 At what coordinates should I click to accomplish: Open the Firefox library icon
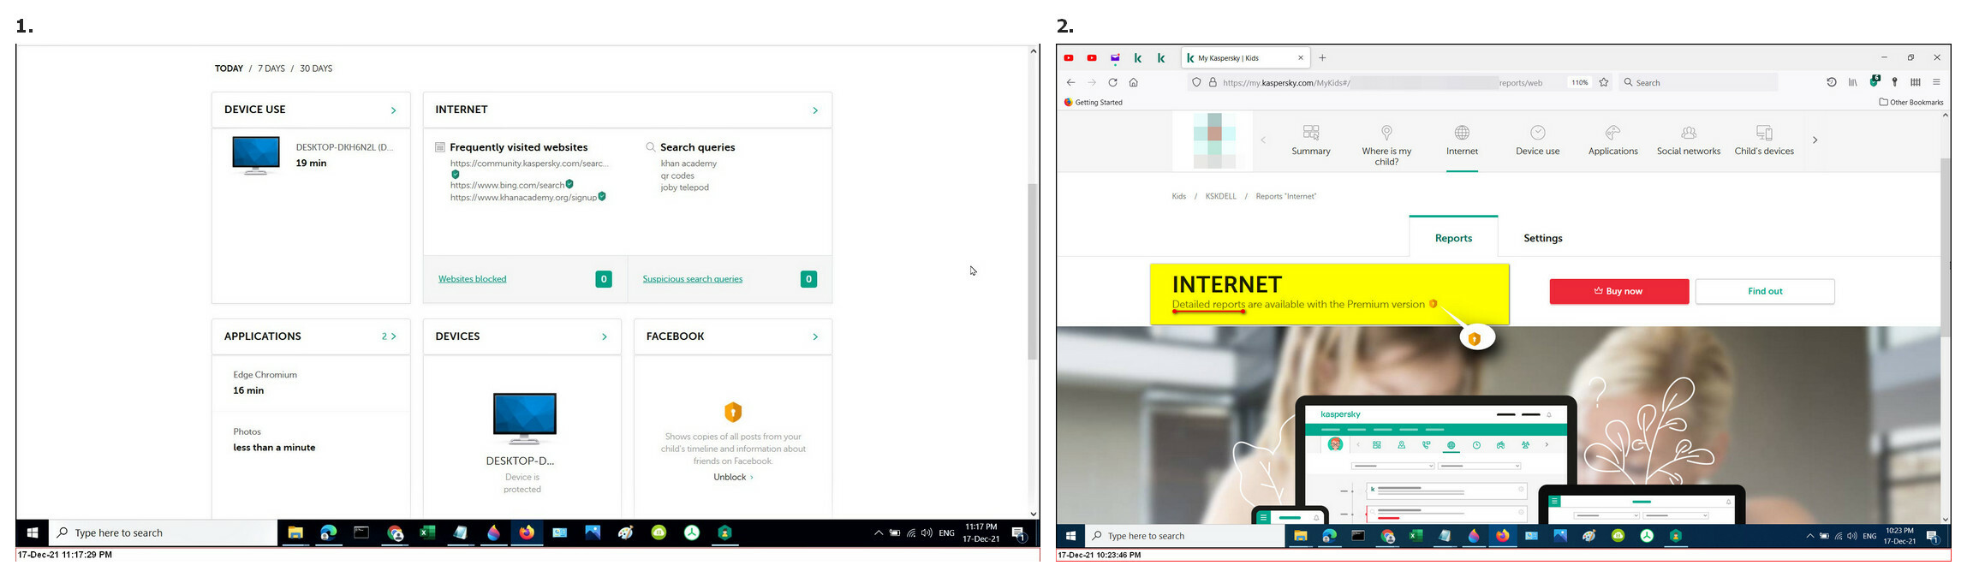pos(1852,82)
